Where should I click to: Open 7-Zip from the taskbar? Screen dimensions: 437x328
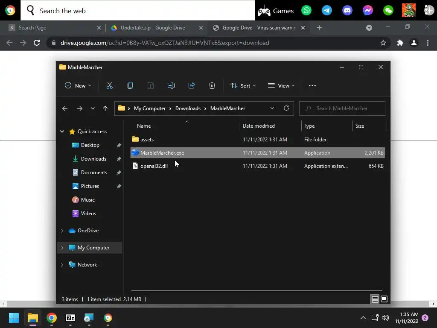[70, 318]
